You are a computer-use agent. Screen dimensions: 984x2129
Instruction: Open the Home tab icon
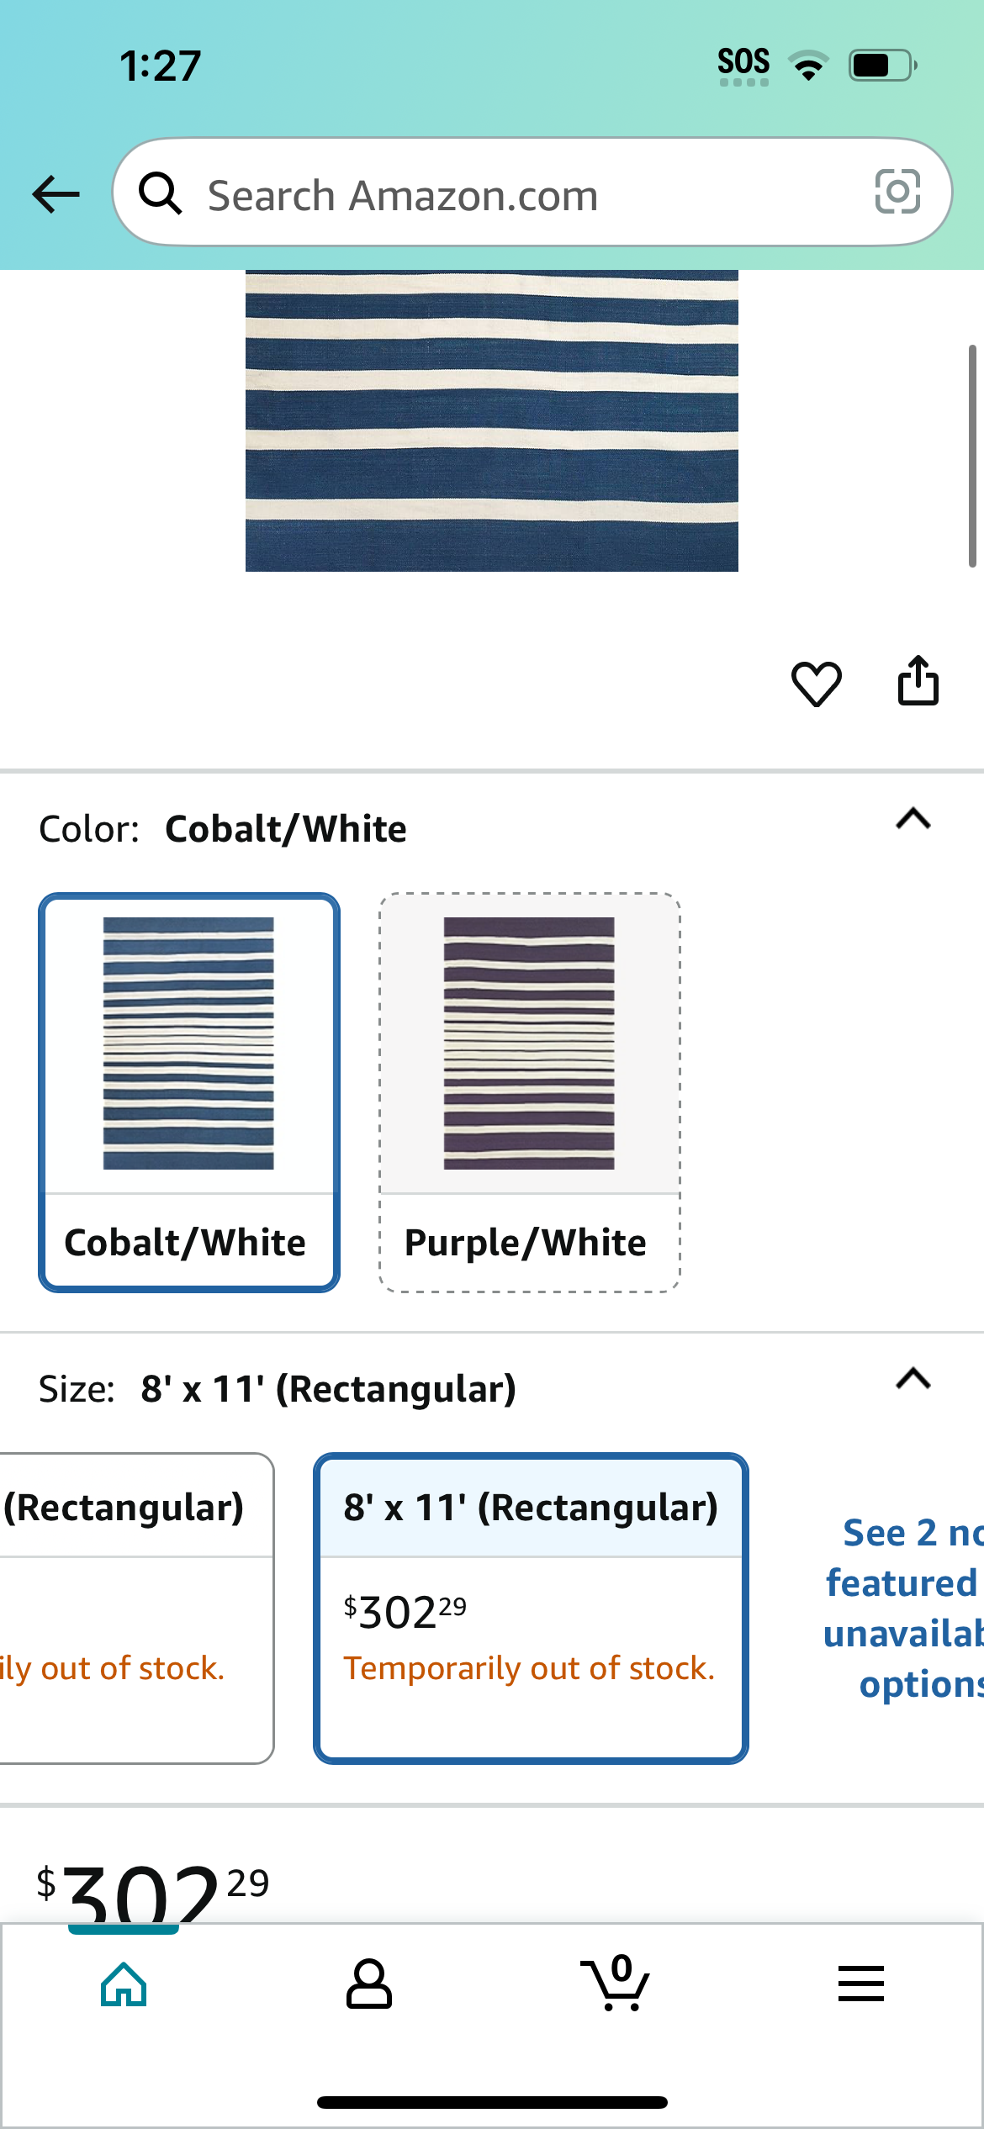[x=124, y=1984]
